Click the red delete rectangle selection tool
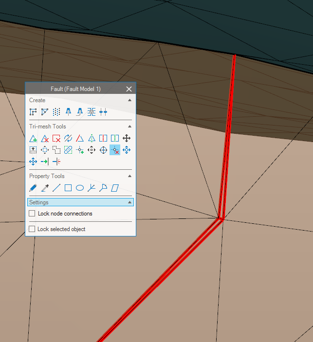Screen dimensions: 313x342 [56, 138]
